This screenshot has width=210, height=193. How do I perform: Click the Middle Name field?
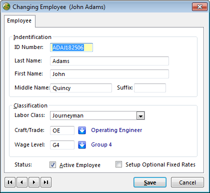[81, 88]
